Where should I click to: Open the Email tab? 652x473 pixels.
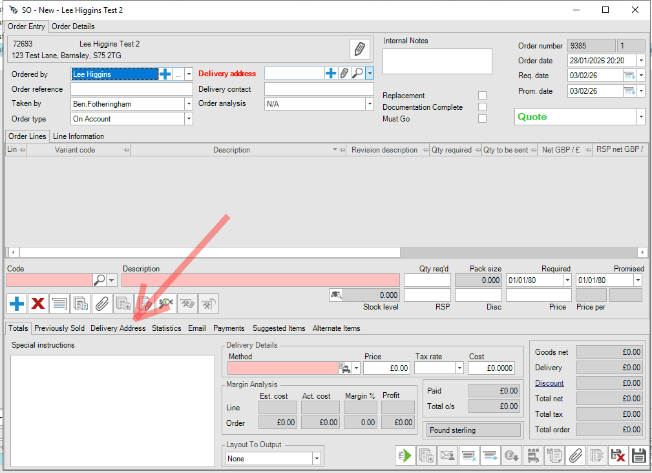(x=197, y=328)
